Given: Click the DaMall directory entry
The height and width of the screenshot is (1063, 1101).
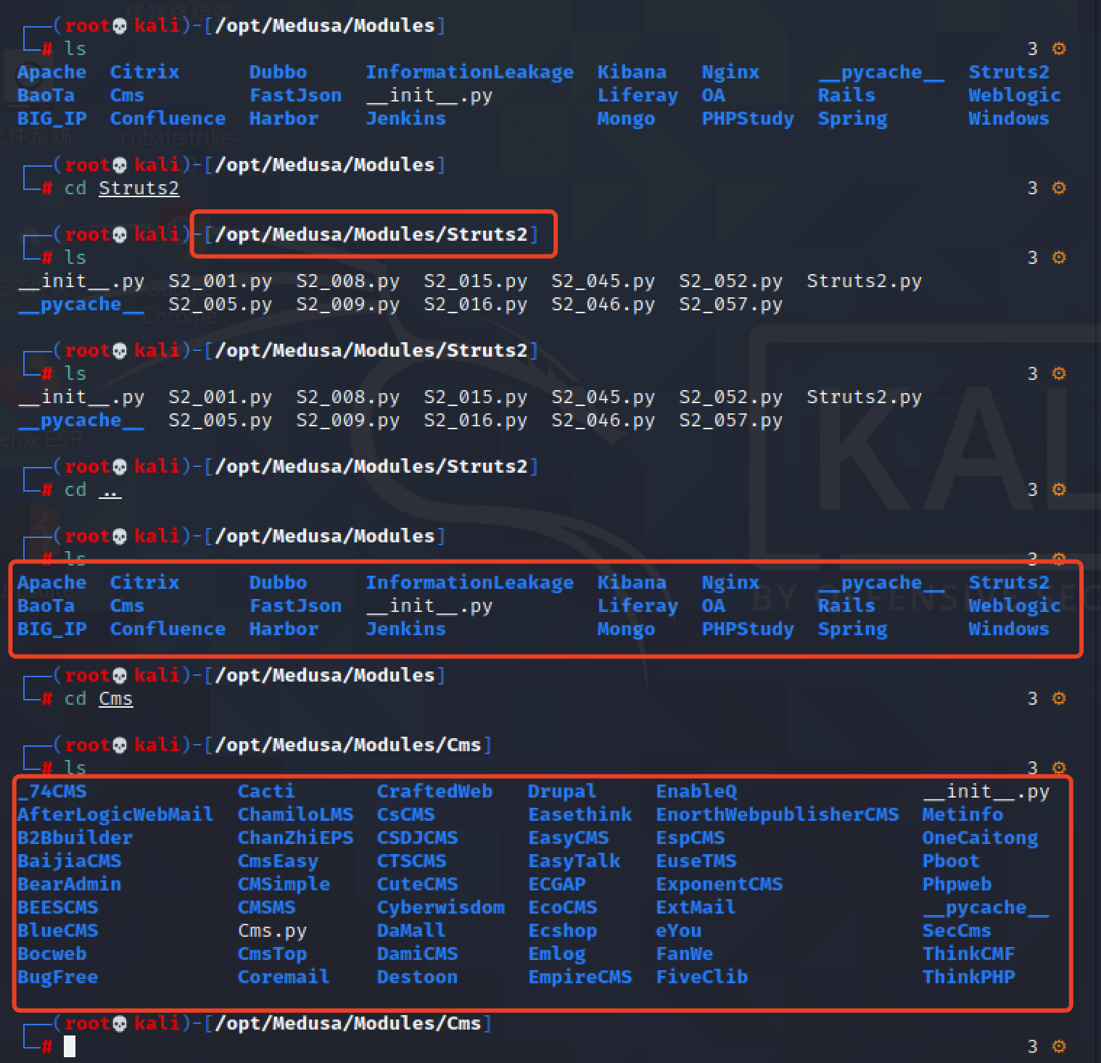Looking at the screenshot, I should pyautogui.click(x=411, y=931).
